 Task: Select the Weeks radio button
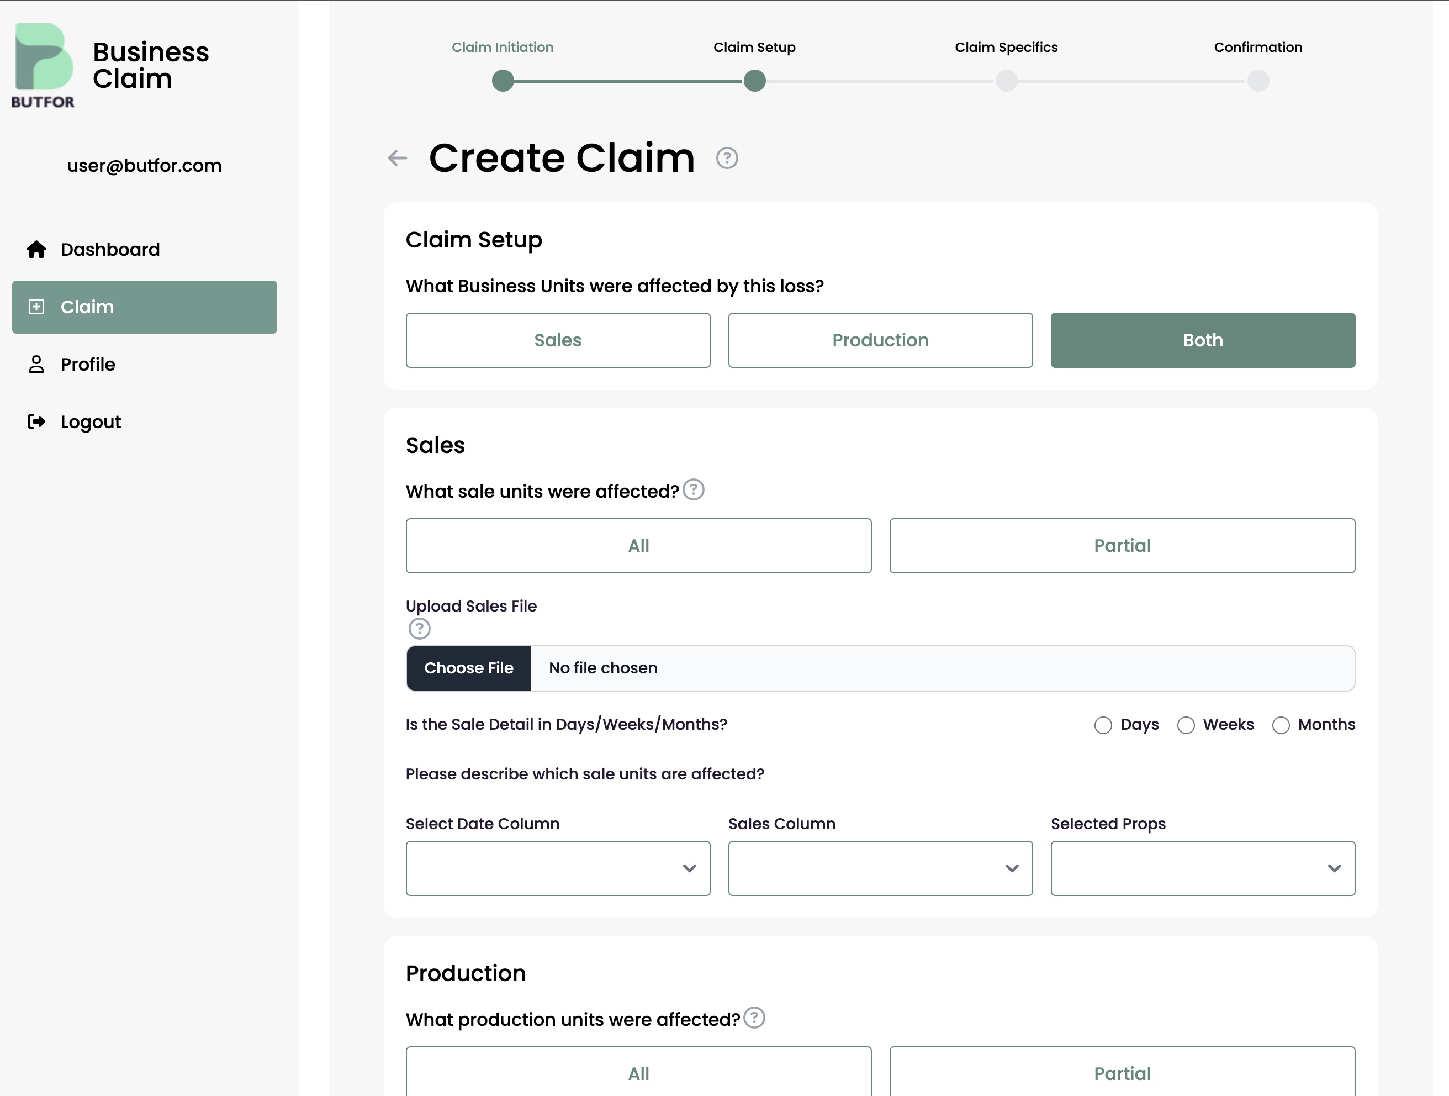click(1186, 725)
